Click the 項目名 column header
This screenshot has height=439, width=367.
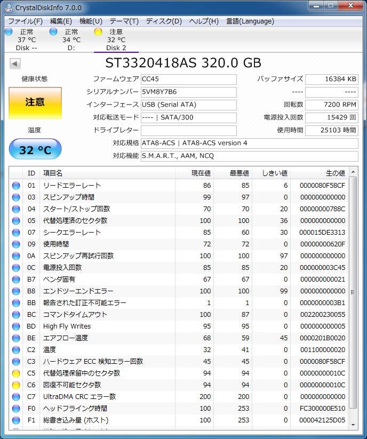pos(108,173)
